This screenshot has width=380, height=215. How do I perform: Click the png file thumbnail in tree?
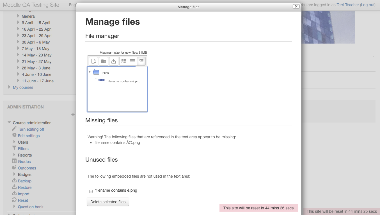tap(101, 80)
